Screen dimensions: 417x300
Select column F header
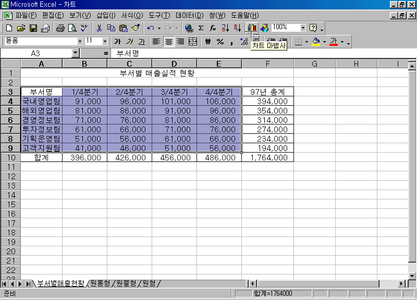click(x=268, y=64)
